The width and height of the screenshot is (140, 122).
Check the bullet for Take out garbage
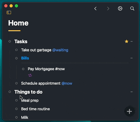tap(16, 50)
